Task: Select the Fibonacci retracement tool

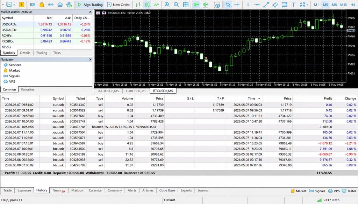Action: click(284, 5)
